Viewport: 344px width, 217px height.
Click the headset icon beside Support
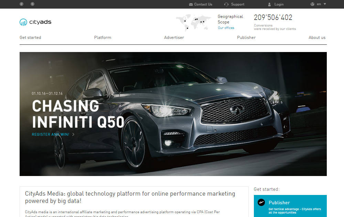tap(226, 4)
